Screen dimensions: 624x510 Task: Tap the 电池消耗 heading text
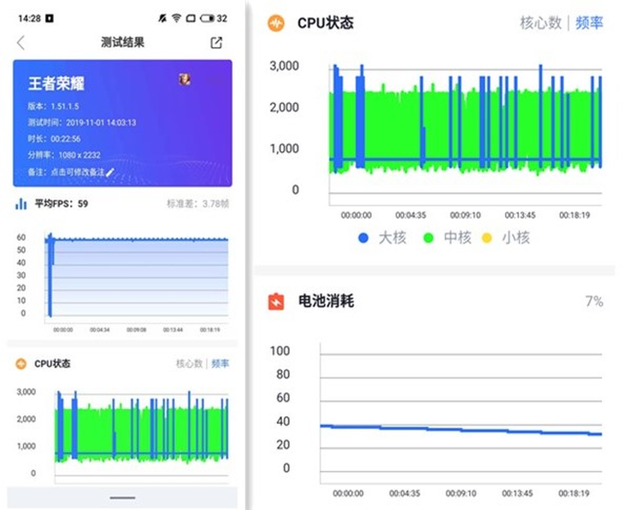326,302
